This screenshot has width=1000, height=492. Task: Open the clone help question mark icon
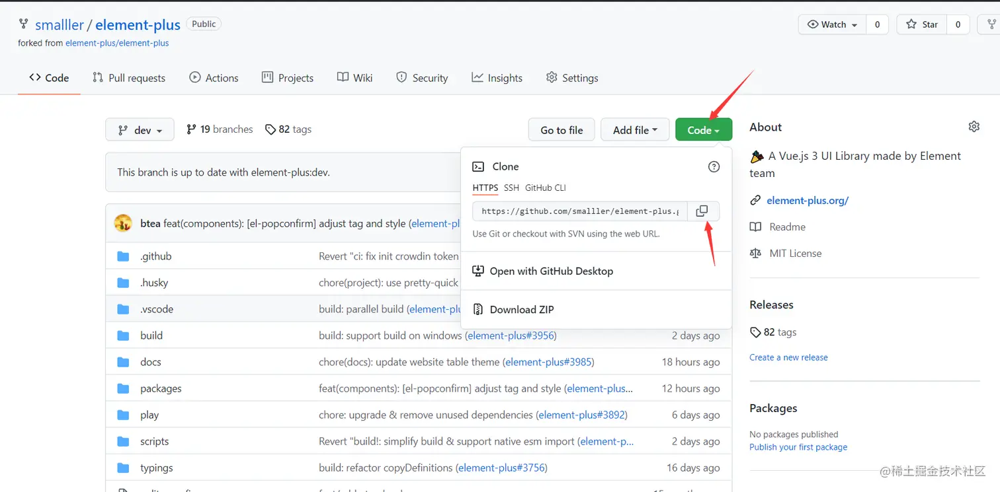(714, 167)
